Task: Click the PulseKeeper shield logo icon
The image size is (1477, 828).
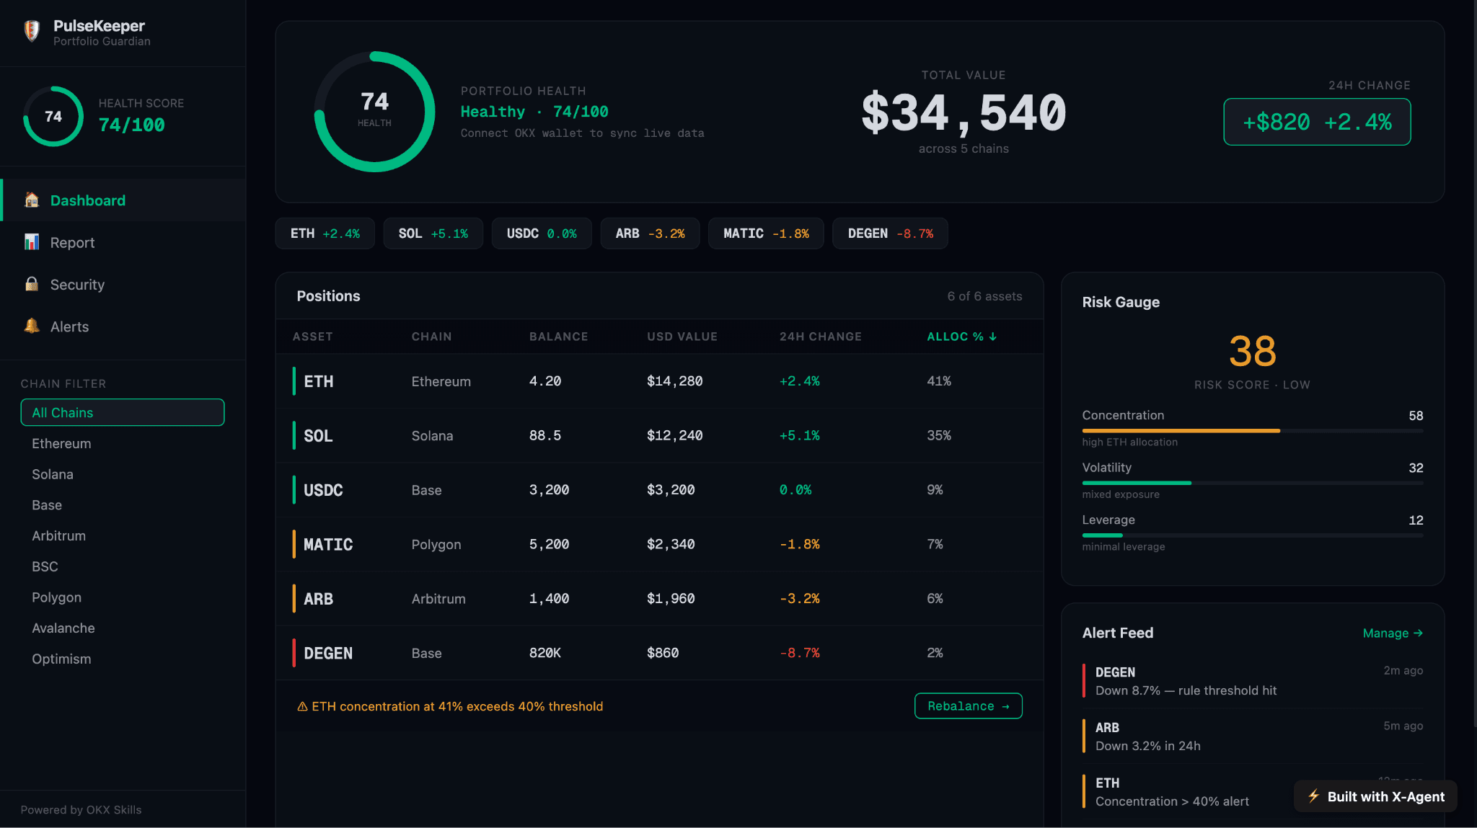Action: (32, 31)
